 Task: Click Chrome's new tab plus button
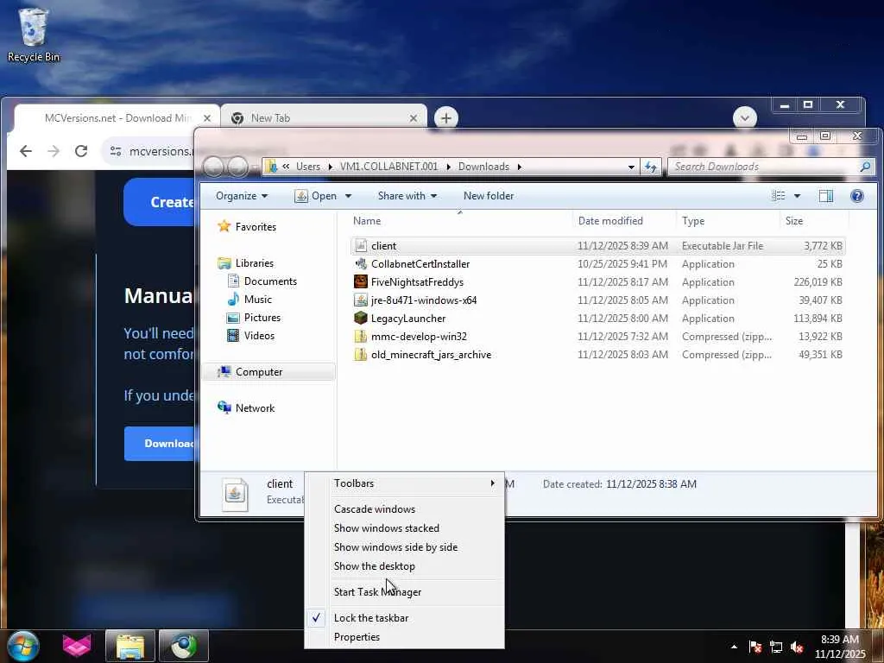(x=446, y=117)
